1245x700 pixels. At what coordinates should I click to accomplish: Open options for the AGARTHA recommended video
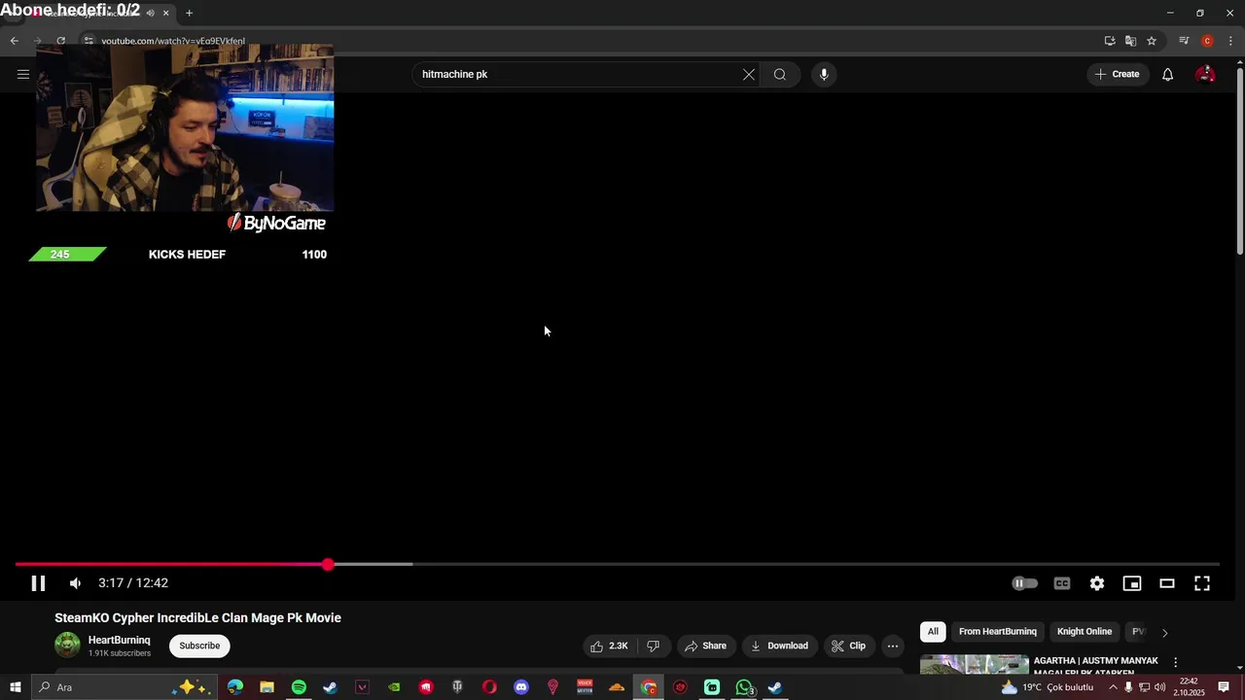tap(1176, 663)
